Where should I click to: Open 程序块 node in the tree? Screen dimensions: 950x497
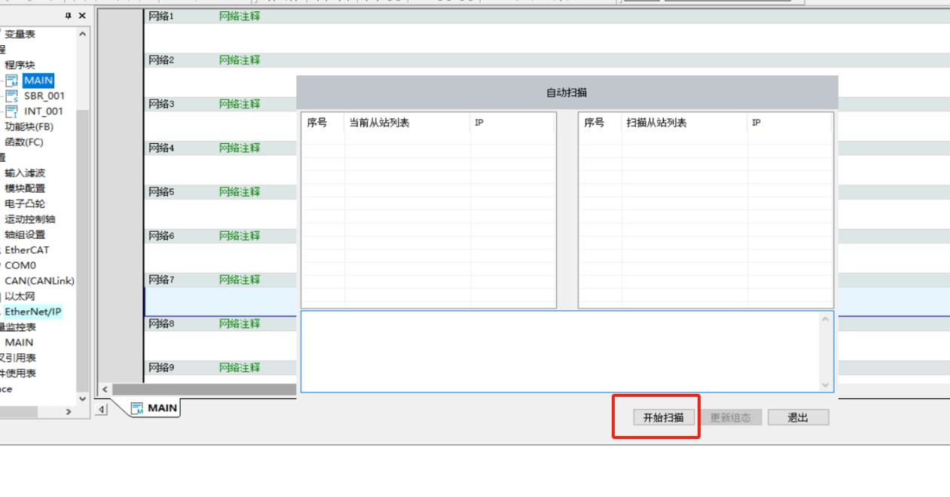(20, 65)
